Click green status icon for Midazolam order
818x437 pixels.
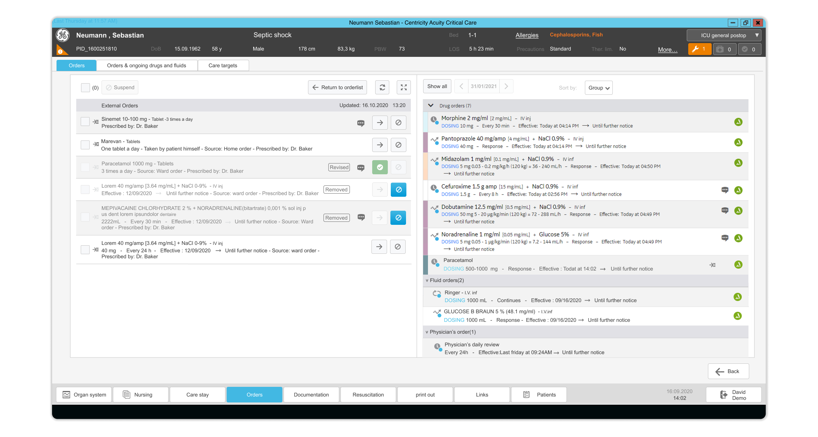(738, 163)
